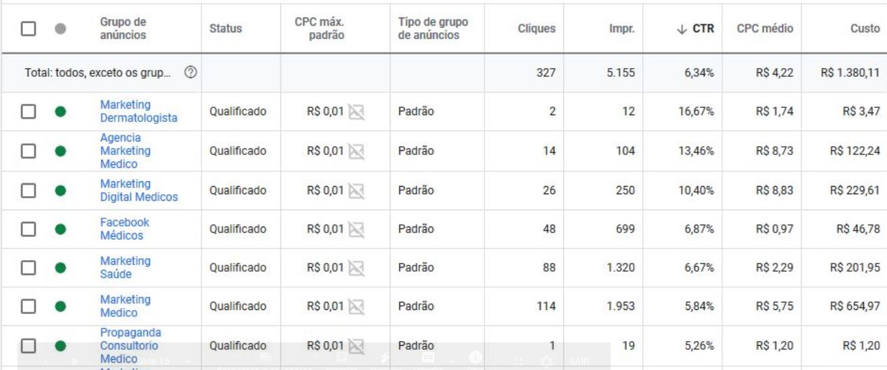Viewport: 887px width, 370px height.
Task: Toggle the select-all checkbox in header
Action: pos(28,29)
